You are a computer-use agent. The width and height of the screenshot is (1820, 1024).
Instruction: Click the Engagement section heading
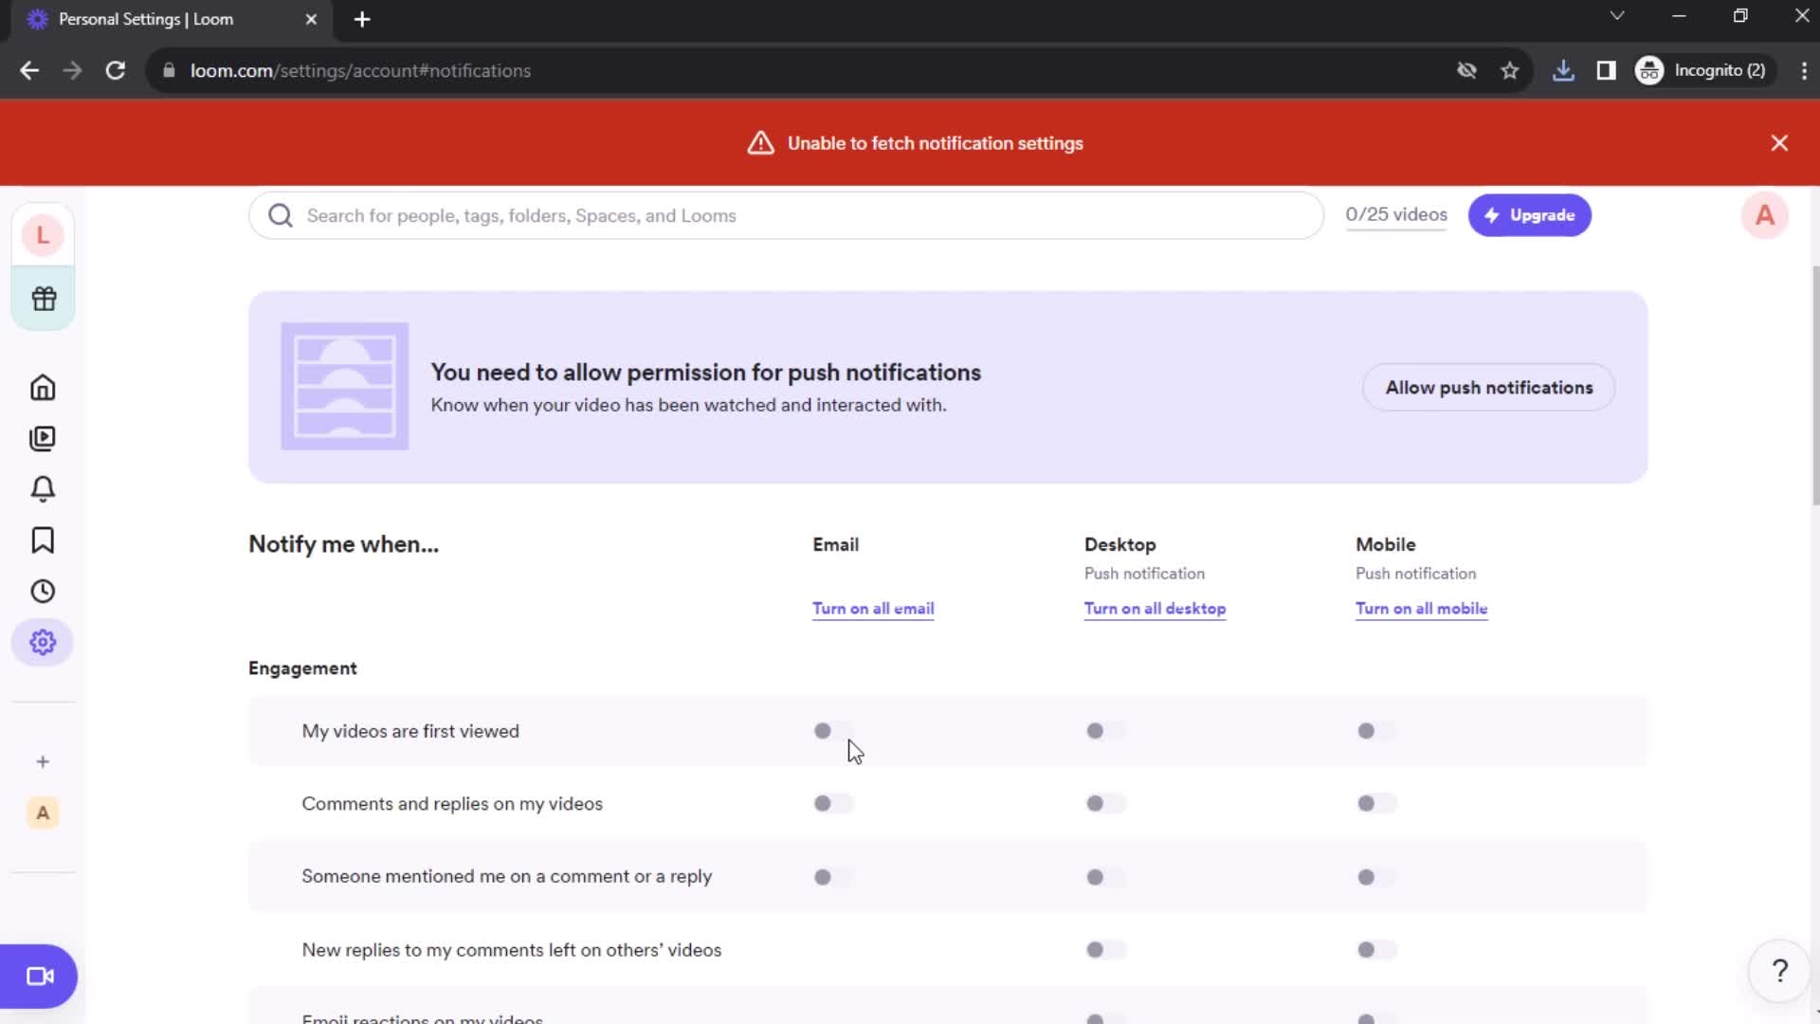[302, 668]
